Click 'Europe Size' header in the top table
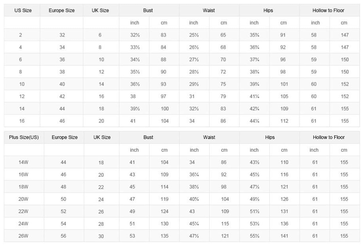This screenshot has width=364, height=246. click(62, 11)
